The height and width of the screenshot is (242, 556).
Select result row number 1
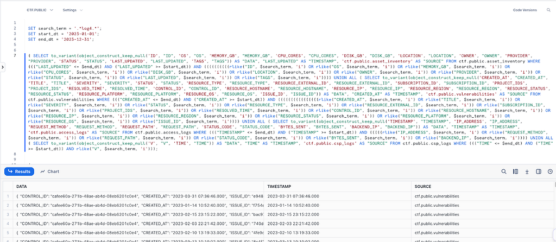pyautogui.click(x=8, y=196)
